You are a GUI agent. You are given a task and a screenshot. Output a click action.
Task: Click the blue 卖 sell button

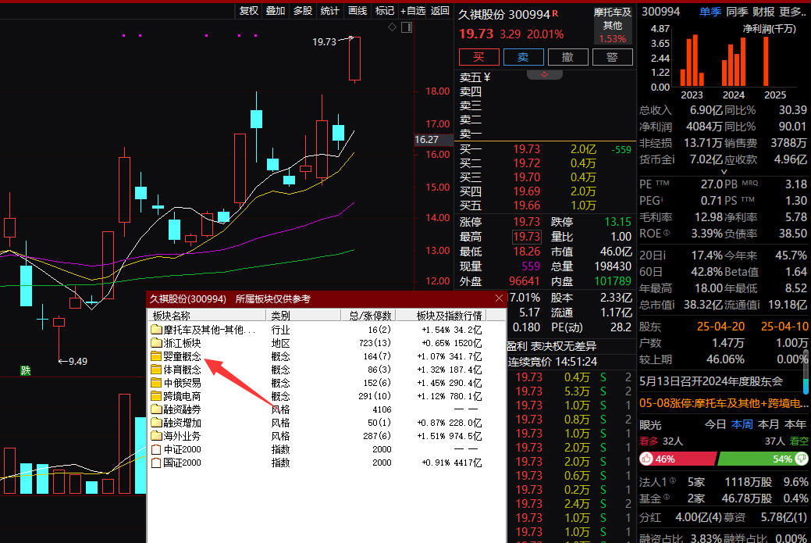(x=524, y=57)
